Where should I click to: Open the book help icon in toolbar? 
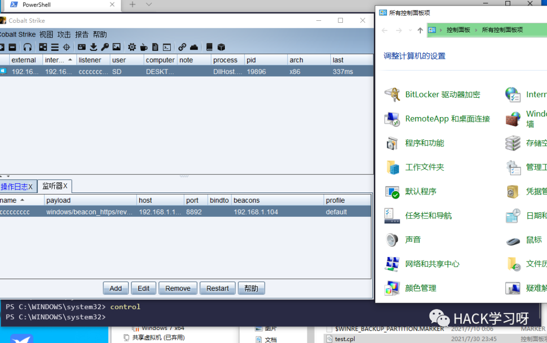[209, 47]
